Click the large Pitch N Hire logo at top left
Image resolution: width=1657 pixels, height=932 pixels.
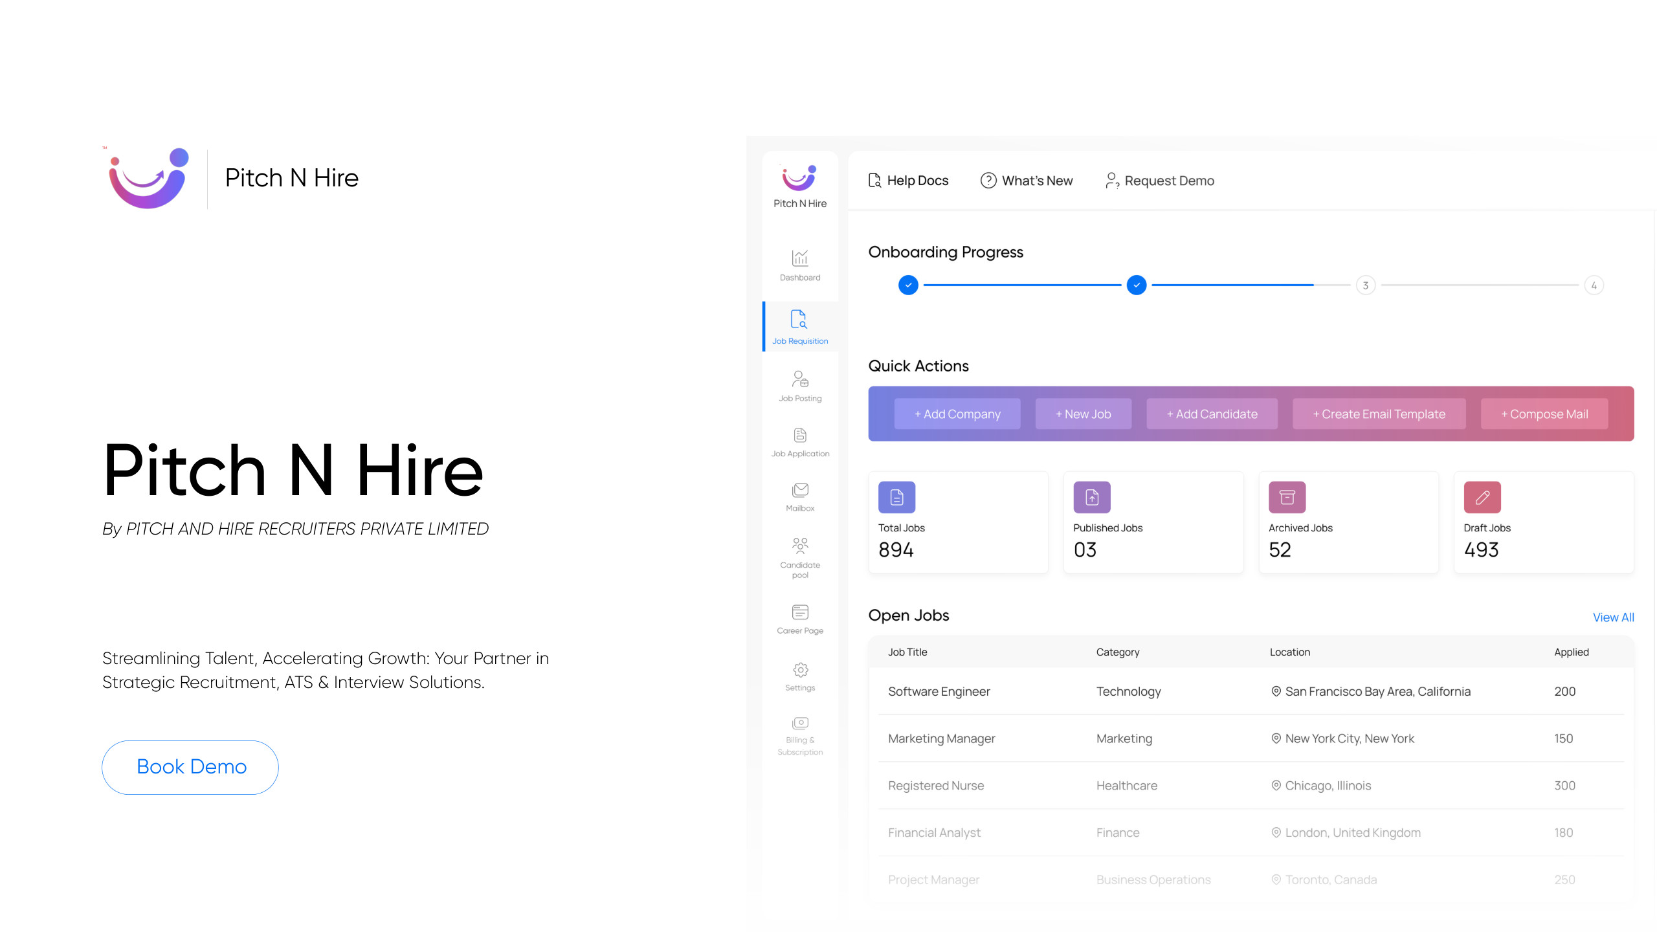coord(148,178)
